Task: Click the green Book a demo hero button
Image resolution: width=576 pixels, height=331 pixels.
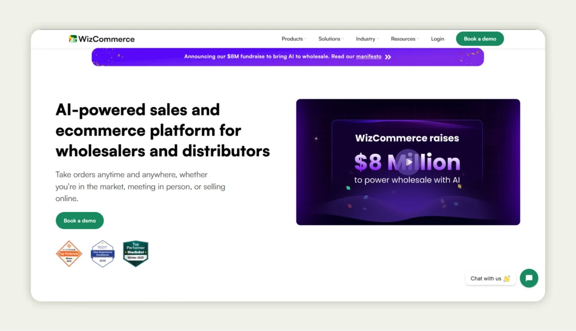Action: coord(79,220)
